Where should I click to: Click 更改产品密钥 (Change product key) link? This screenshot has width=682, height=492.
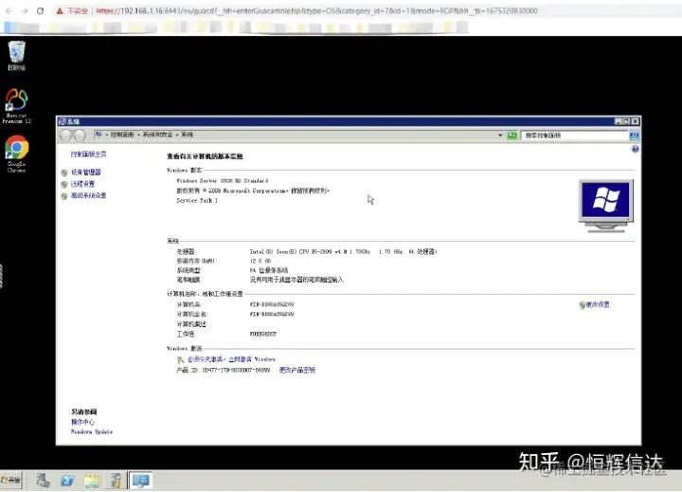(297, 370)
